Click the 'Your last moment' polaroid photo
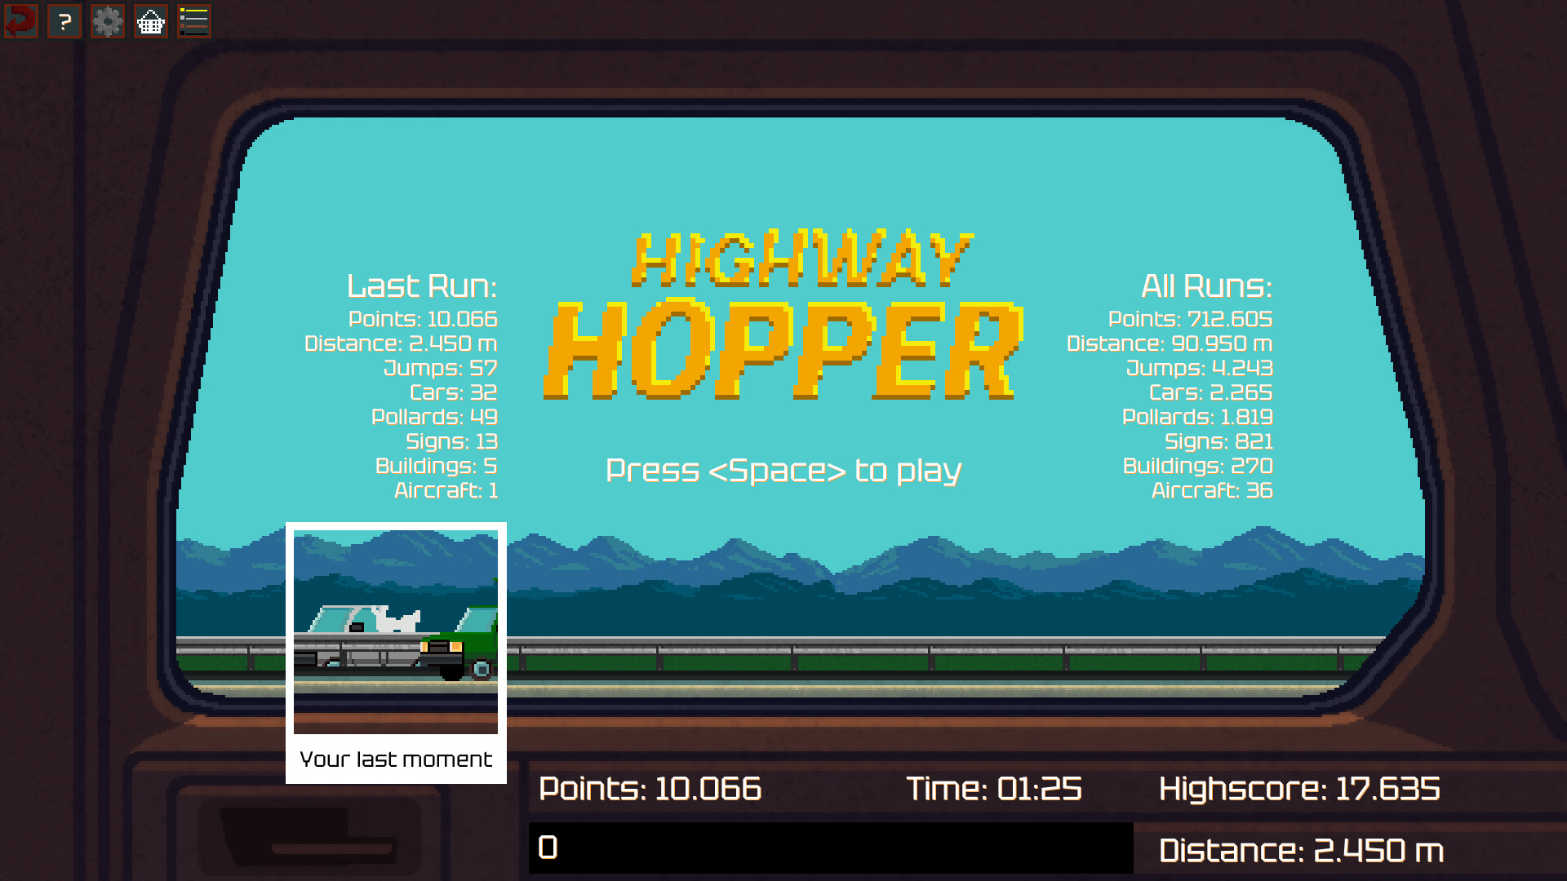Image resolution: width=1567 pixels, height=881 pixels. tap(396, 653)
